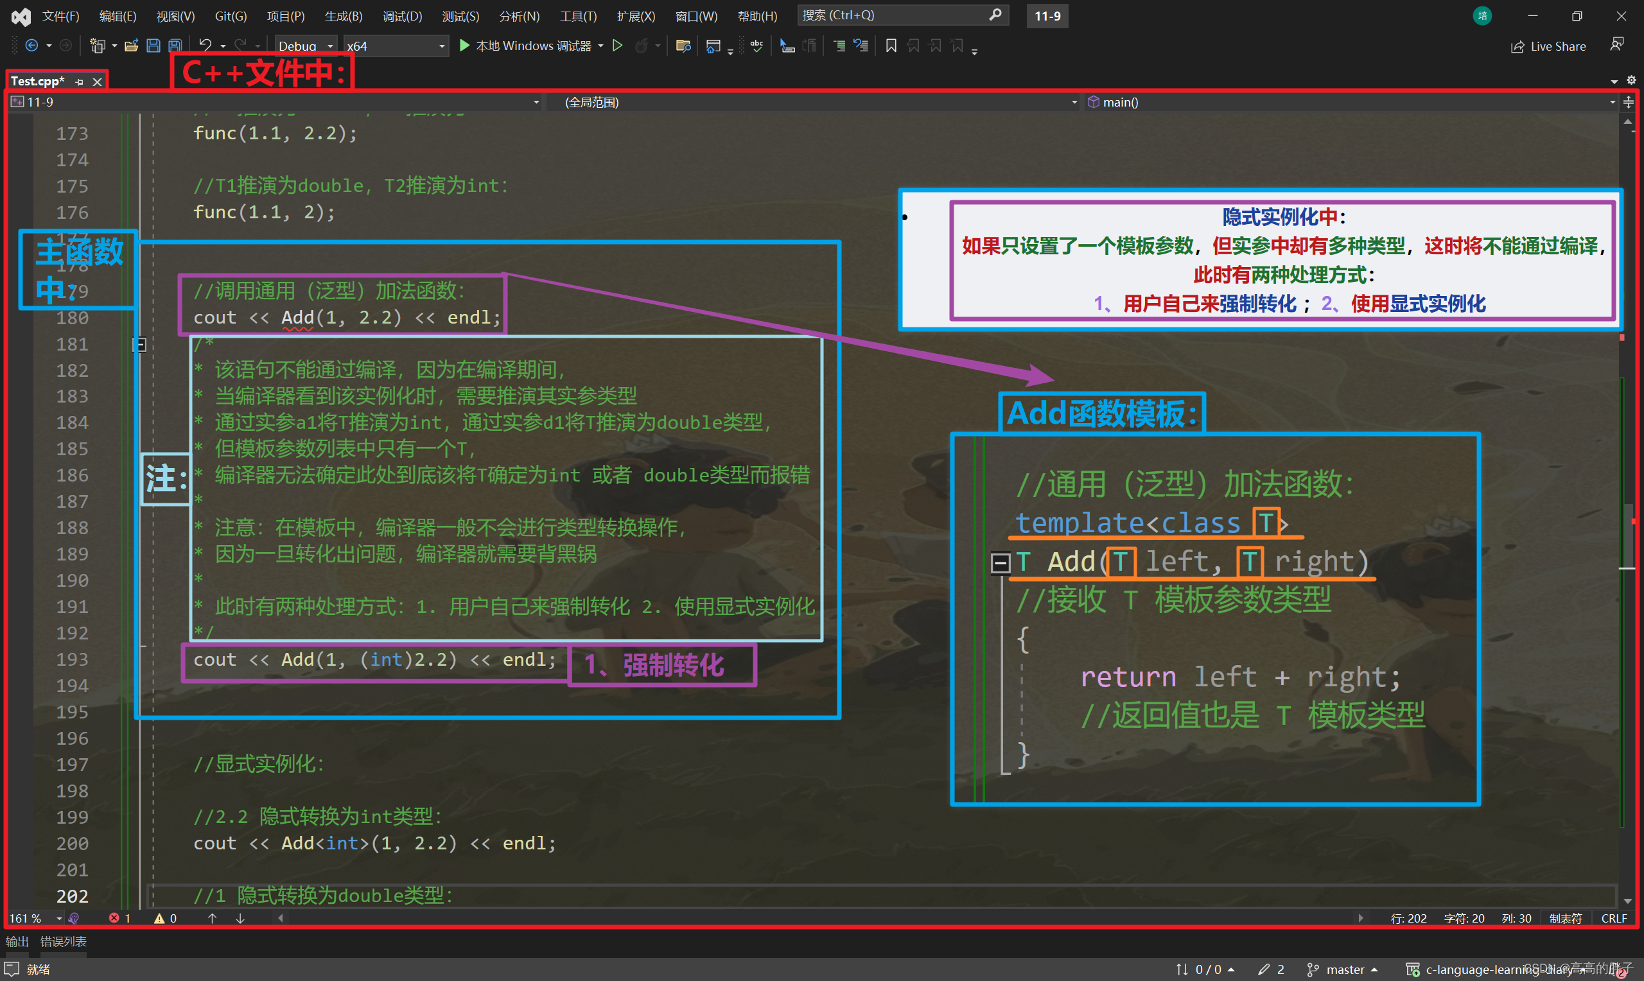Screen dimensions: 1644x981
Task: Click the search magnifier icon in the search box
Action: point(995,15)
